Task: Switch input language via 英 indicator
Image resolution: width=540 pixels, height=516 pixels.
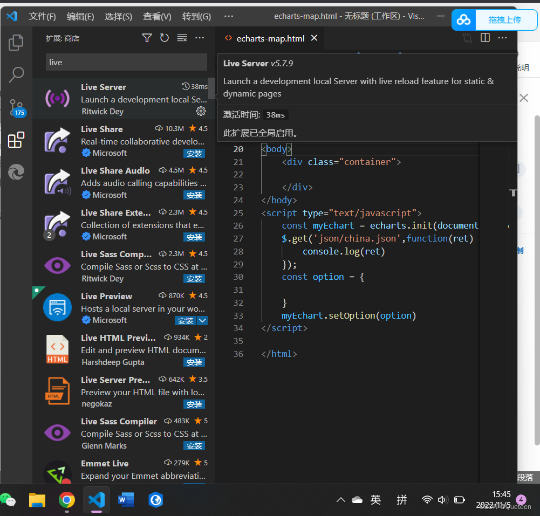Action: tap(375, 499)
